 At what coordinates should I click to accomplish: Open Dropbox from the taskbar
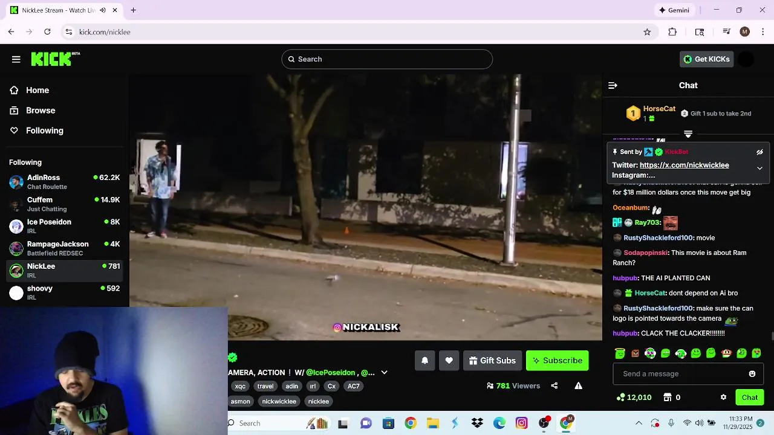point(477,424)
